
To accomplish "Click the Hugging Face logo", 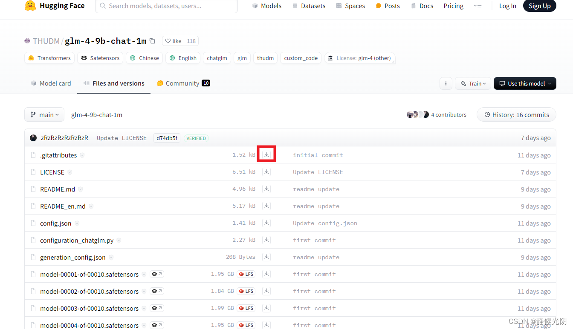I will click(x=55, y=6).
